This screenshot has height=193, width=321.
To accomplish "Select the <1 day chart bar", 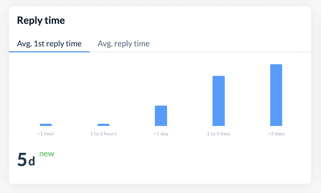I will tap(161, 116).
